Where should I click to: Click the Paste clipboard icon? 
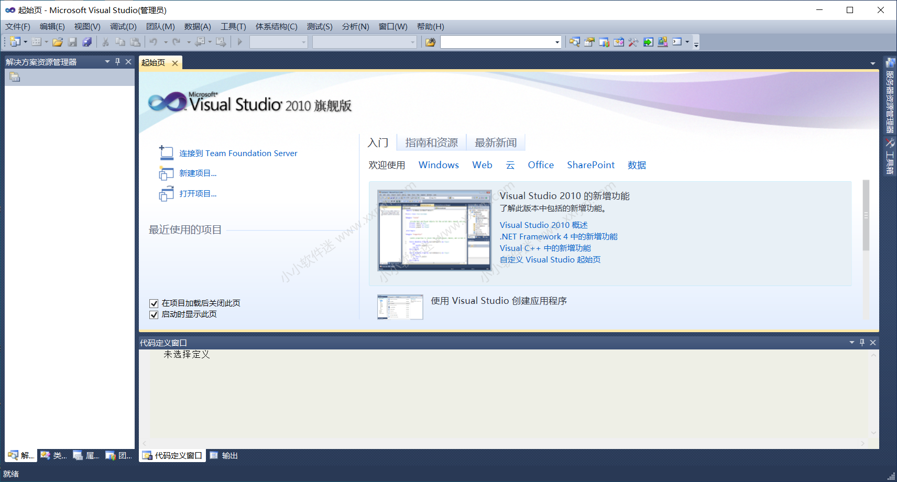135,42
